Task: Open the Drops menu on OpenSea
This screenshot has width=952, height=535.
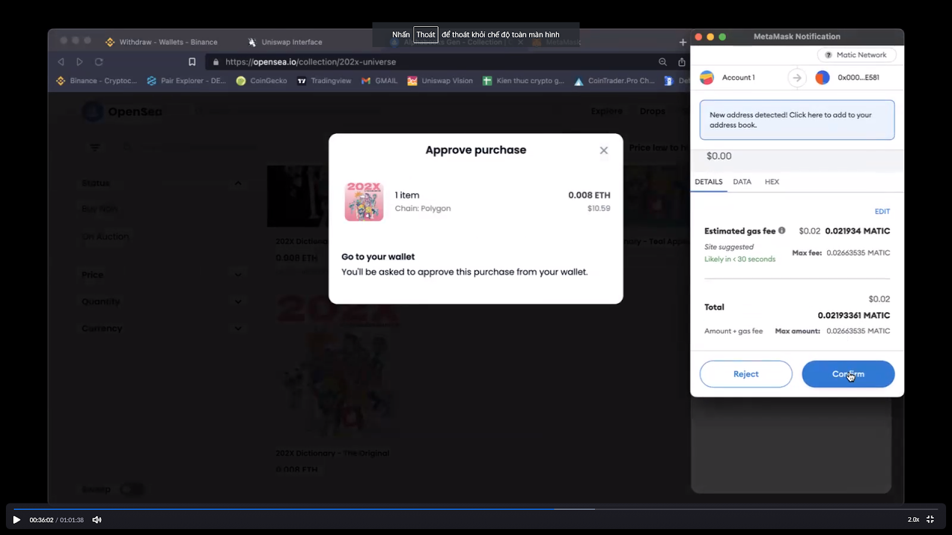Action: pos(652,111)
